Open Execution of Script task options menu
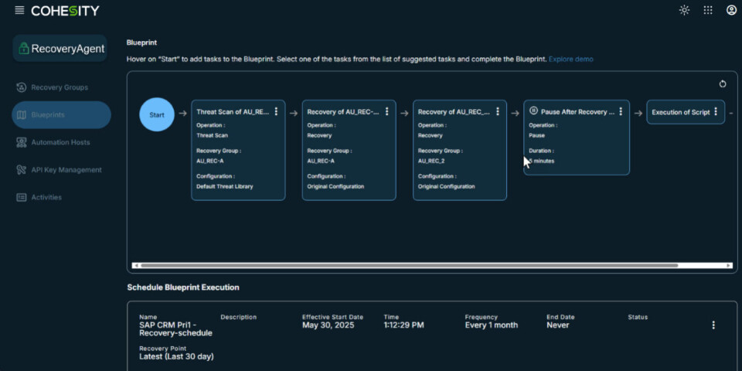Image resolution: width=742 pixels, height=371 pixels. click(716, 112)
